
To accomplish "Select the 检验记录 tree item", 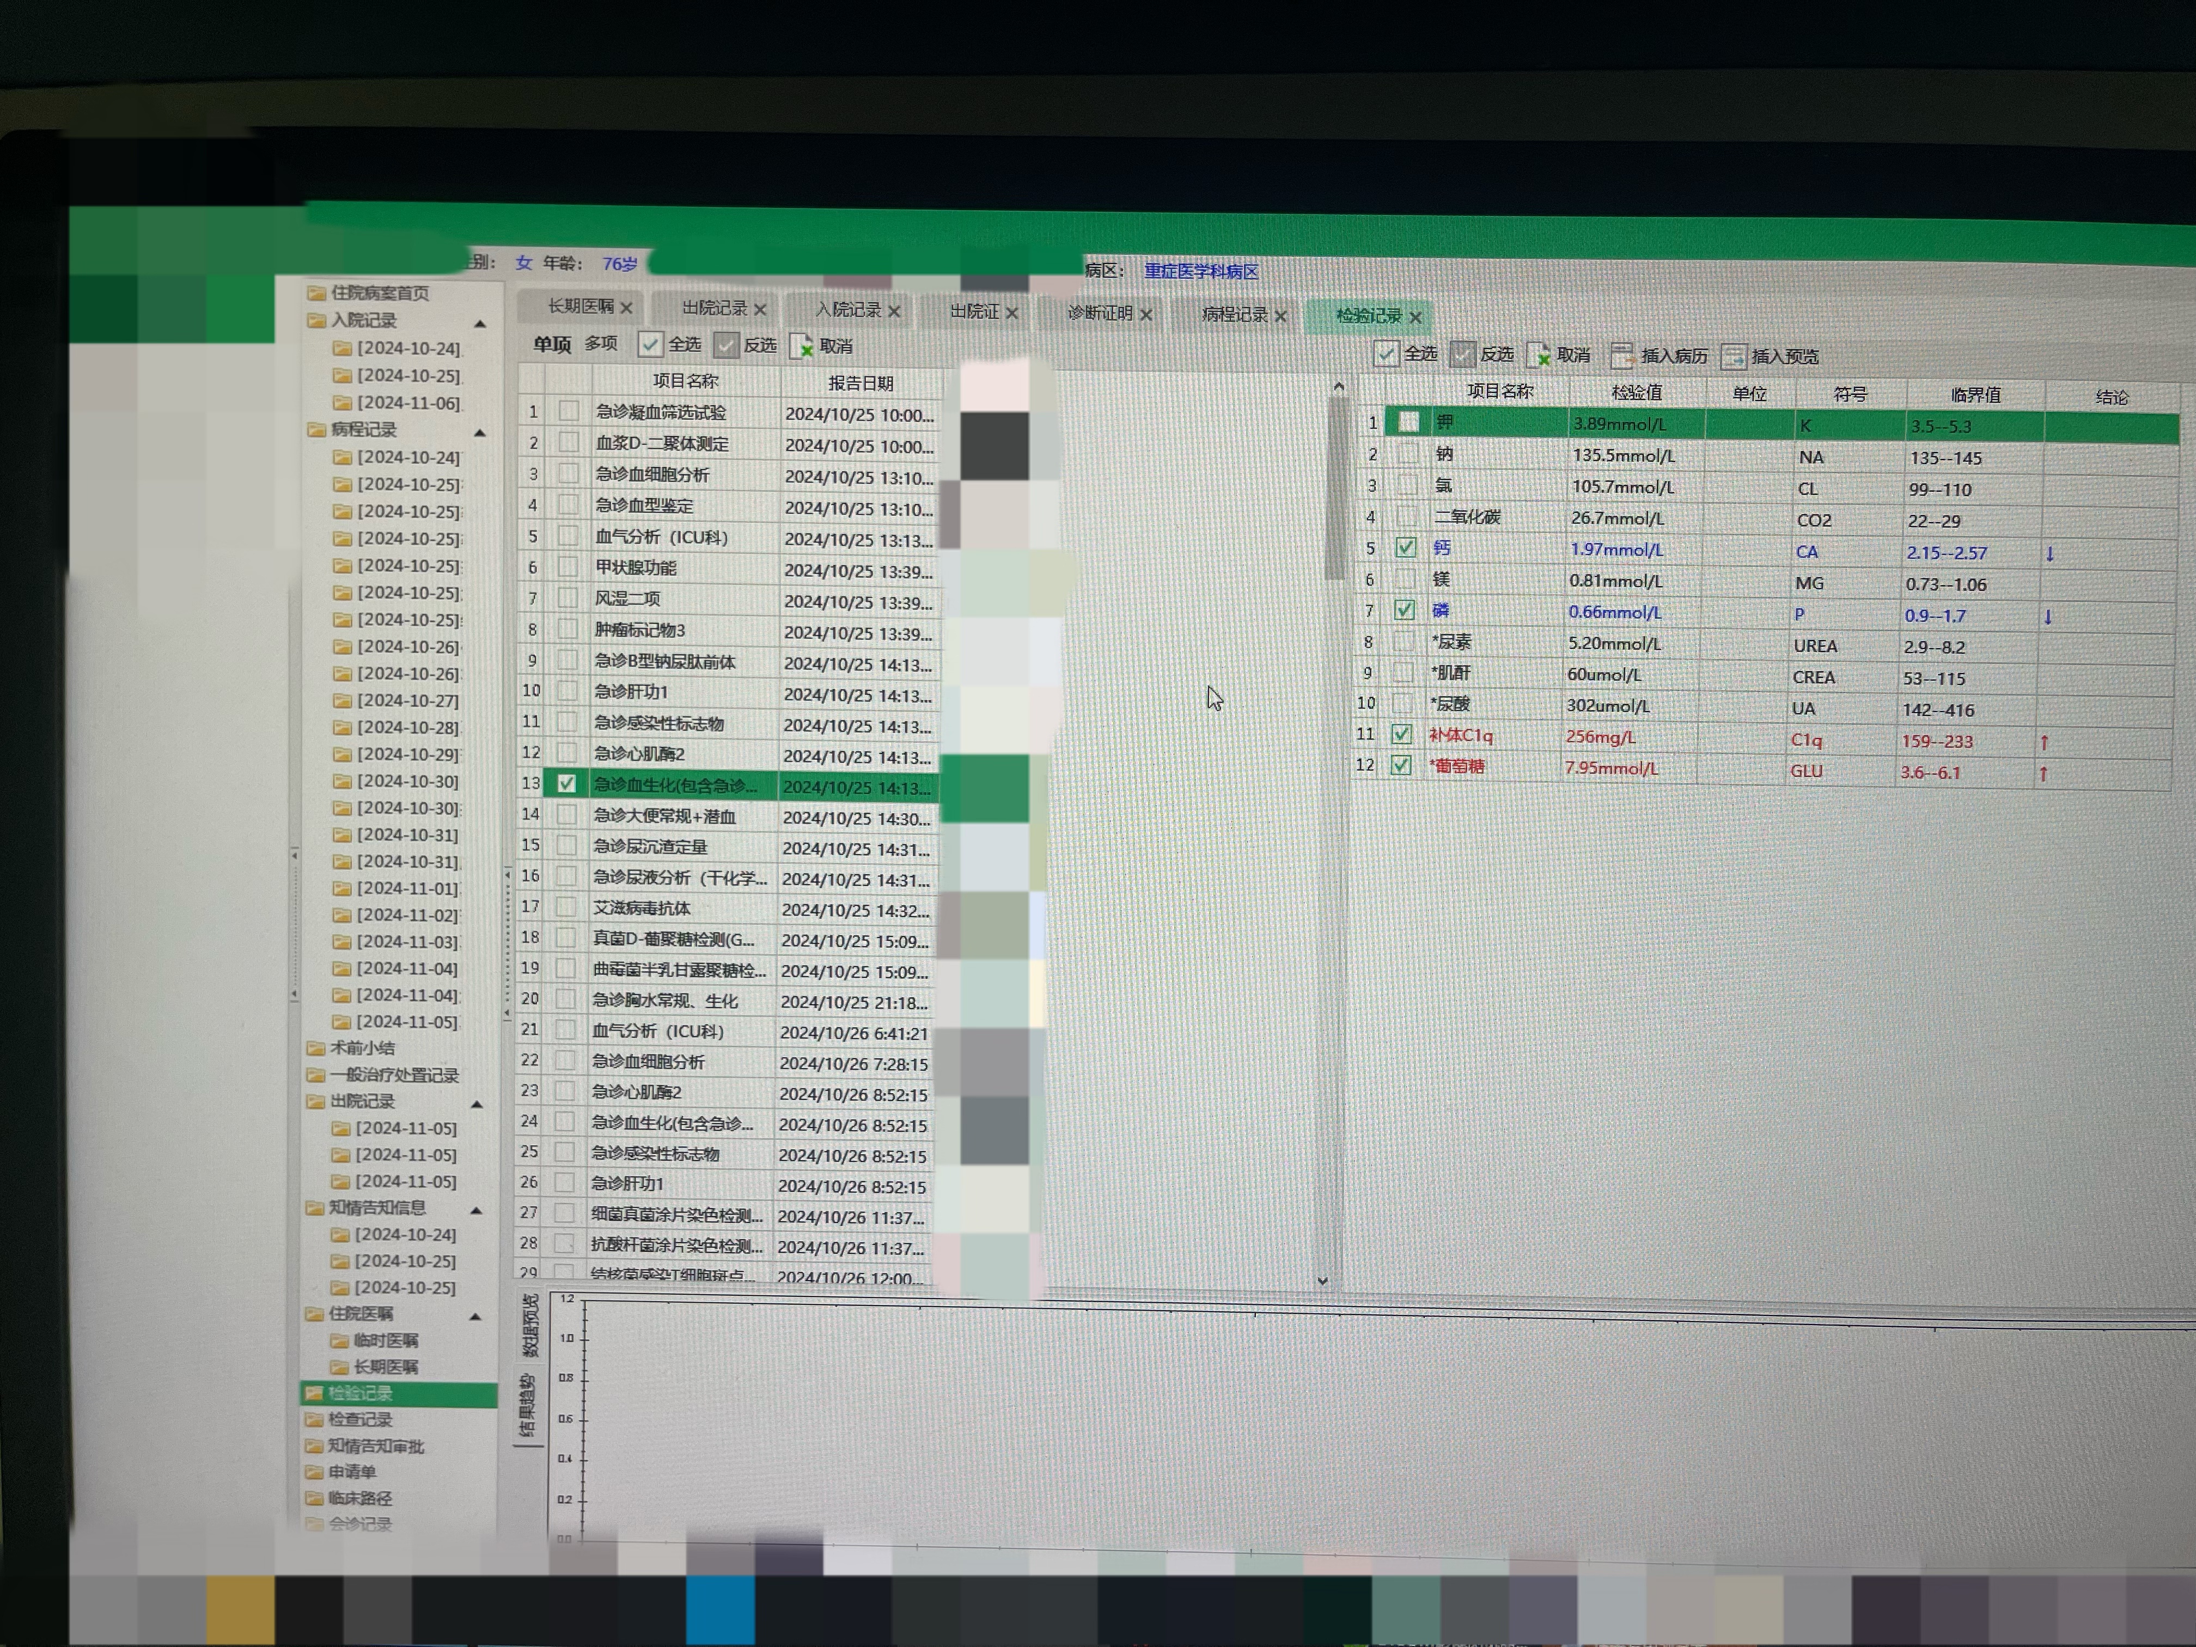I will [397, 1394].
